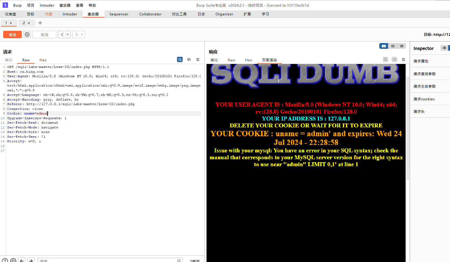Open the Intruder menu in menu bar
This screenshot has width=450, height=262.
47,5
